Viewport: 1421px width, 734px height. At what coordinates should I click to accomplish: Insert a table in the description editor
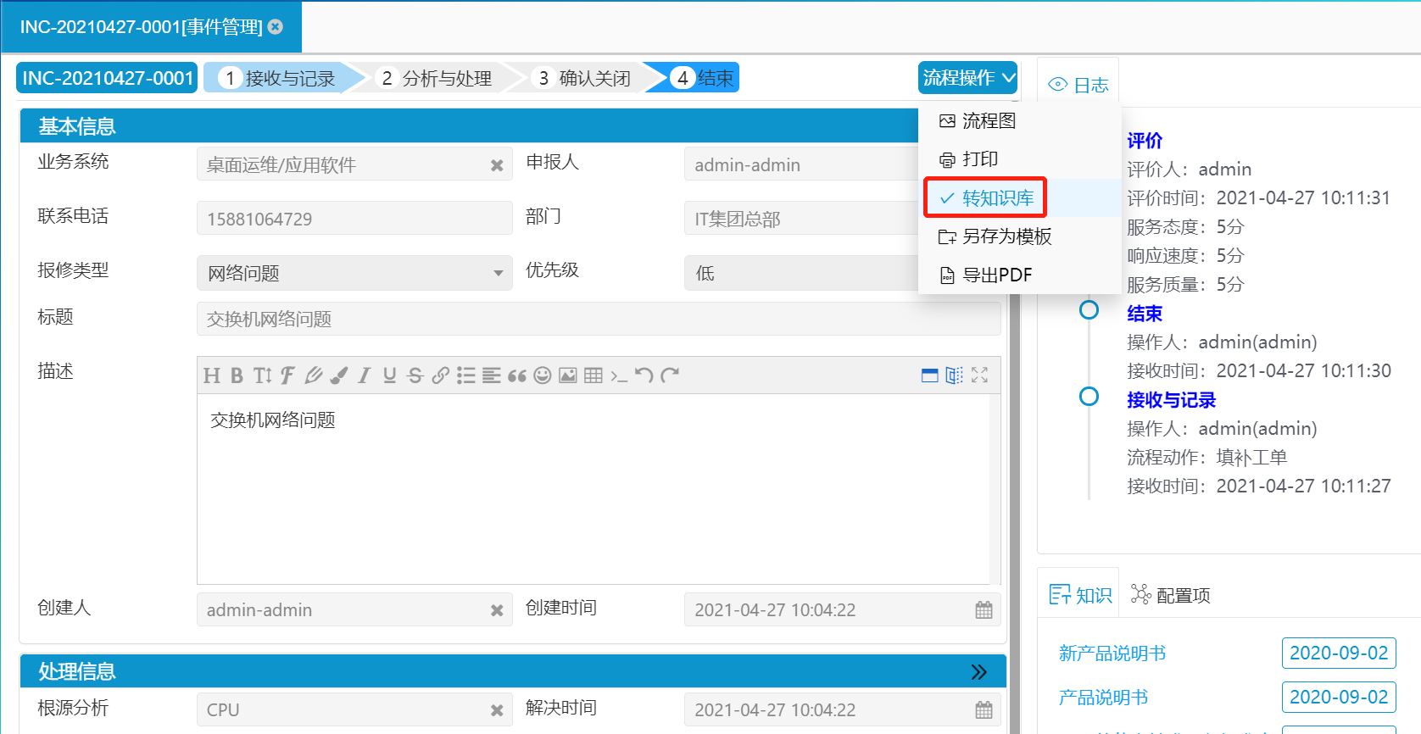pos(593,375)
